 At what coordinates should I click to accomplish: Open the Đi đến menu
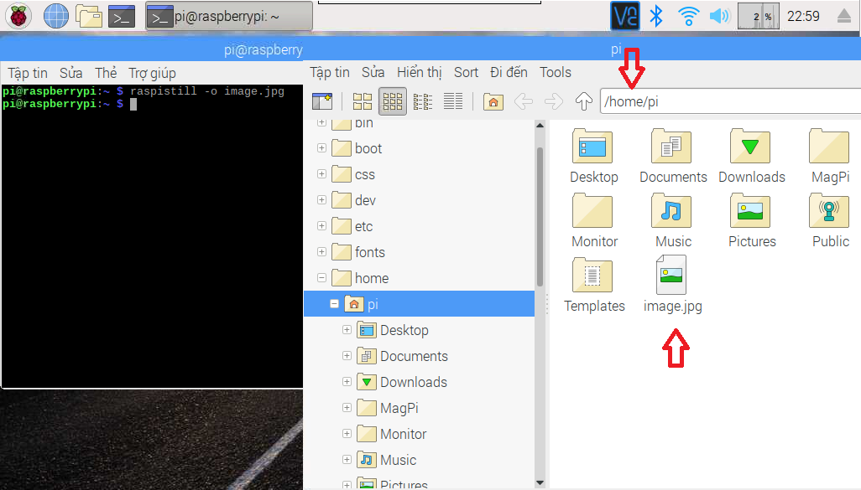point(509,72)
